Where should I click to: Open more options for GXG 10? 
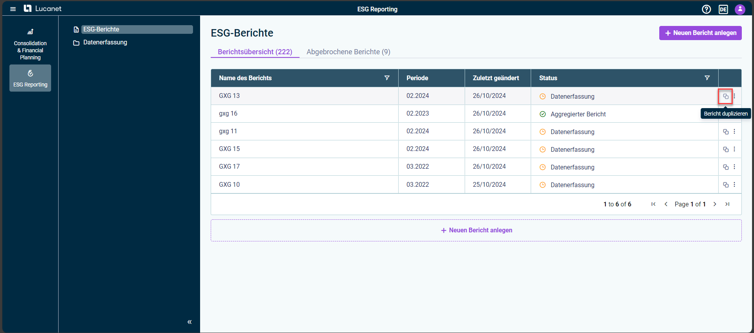(x=734, y=184)
